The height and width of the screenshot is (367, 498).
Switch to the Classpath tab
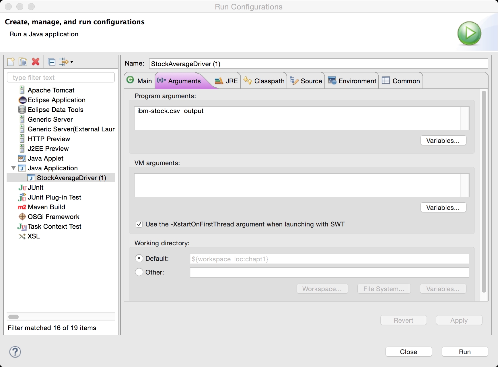[x=264, y=81]
